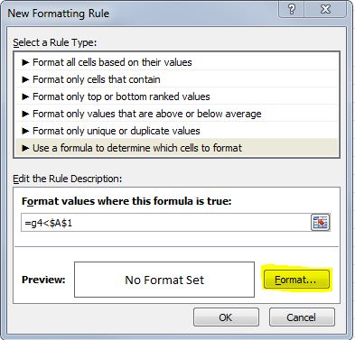Click the arrow beside 'top or bottom ranked values'
The image size is (355, 340).
pyautogui.click(x=25, y=96)
